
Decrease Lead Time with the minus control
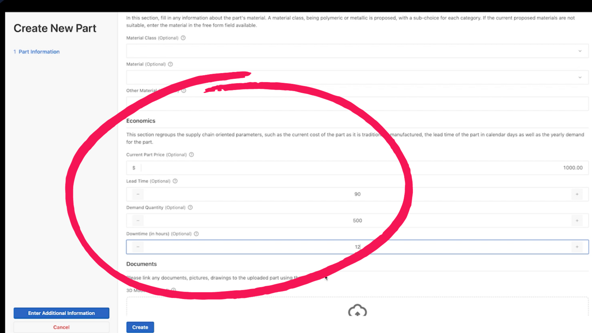click(x=137, y=194)
